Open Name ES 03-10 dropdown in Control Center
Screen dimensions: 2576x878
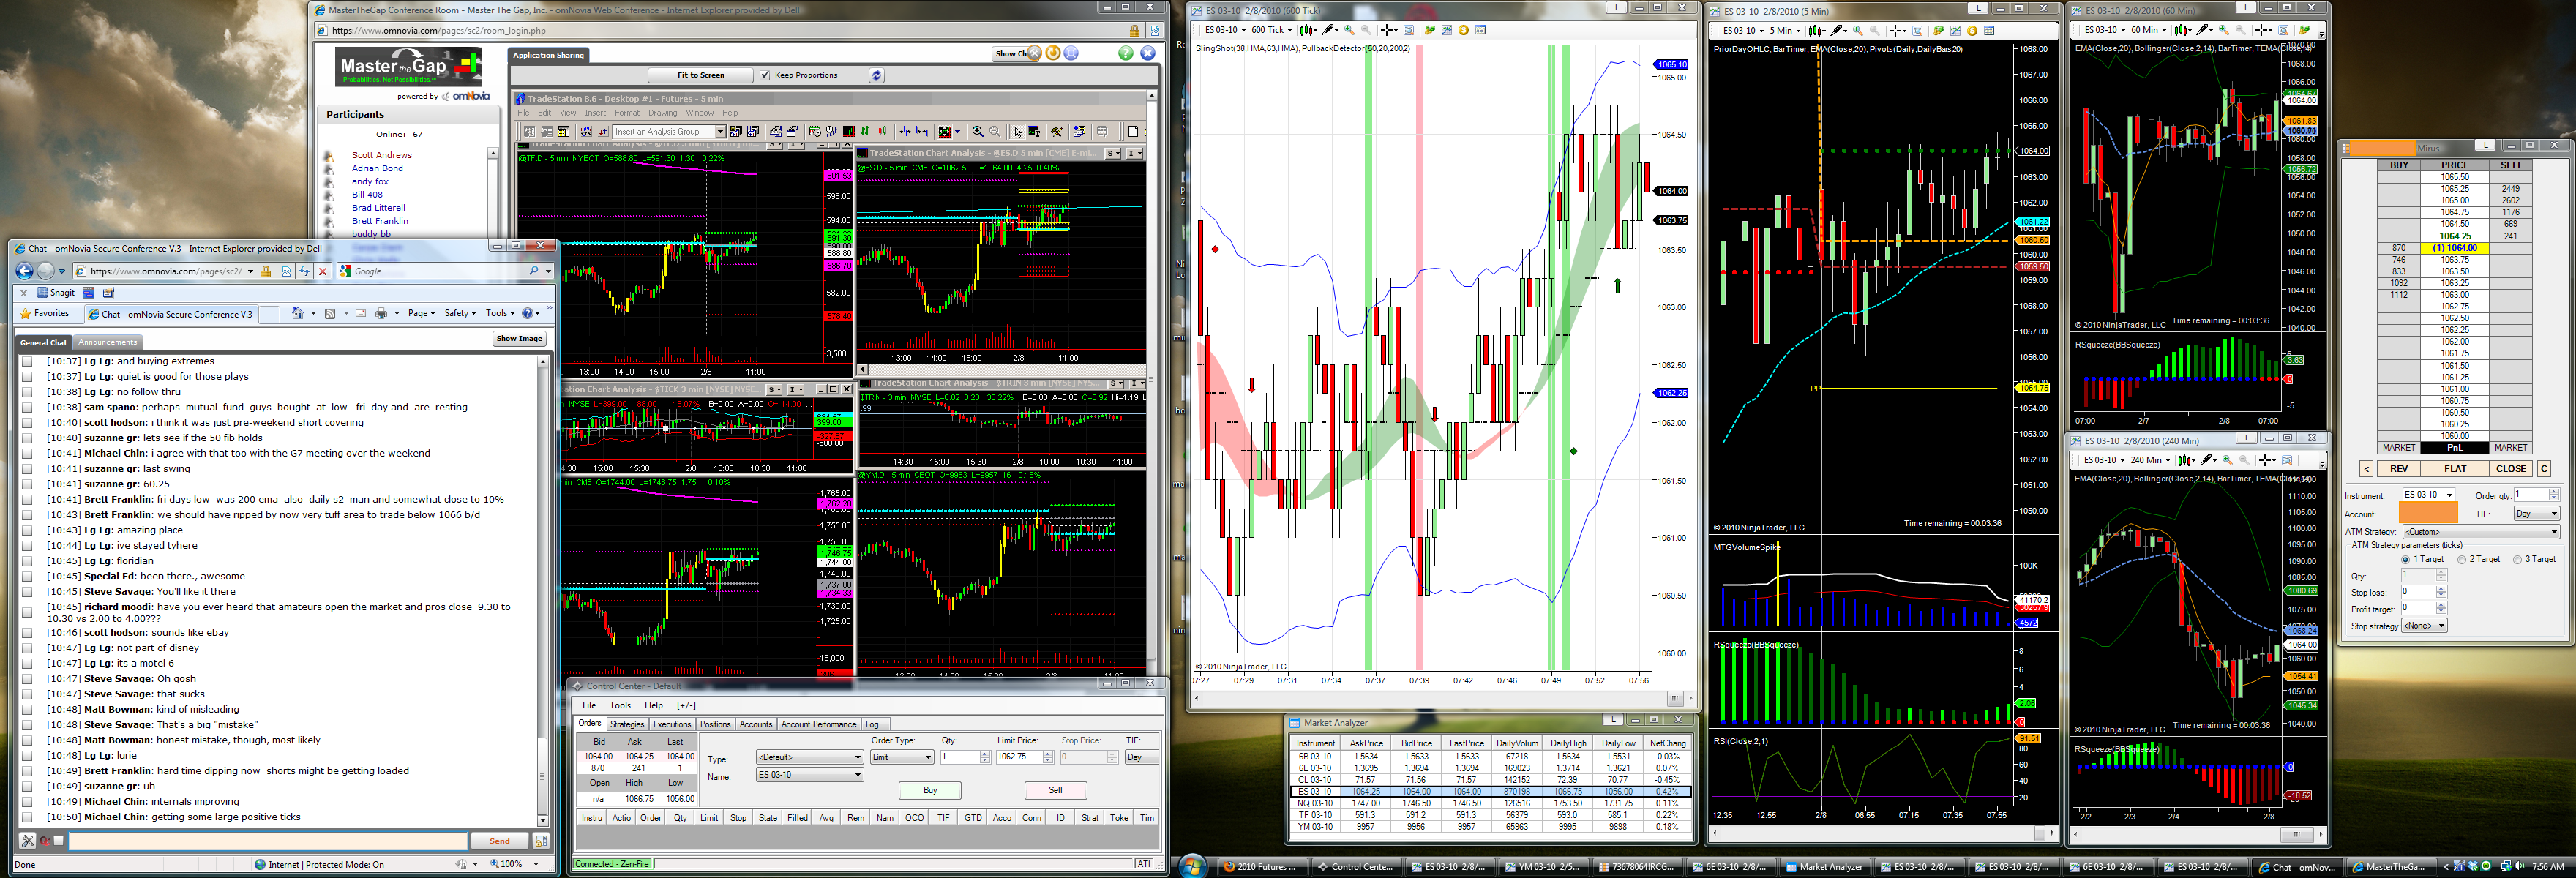point(809,775)
